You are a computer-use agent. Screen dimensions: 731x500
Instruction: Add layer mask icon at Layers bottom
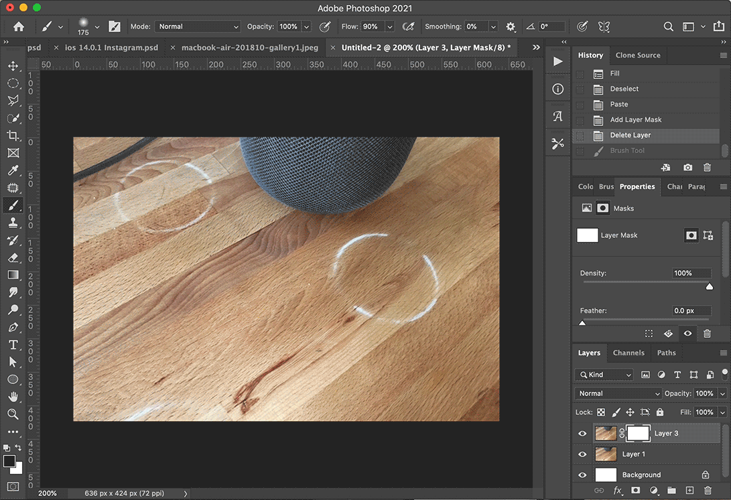pyautogui.click(x=635, y=490)
